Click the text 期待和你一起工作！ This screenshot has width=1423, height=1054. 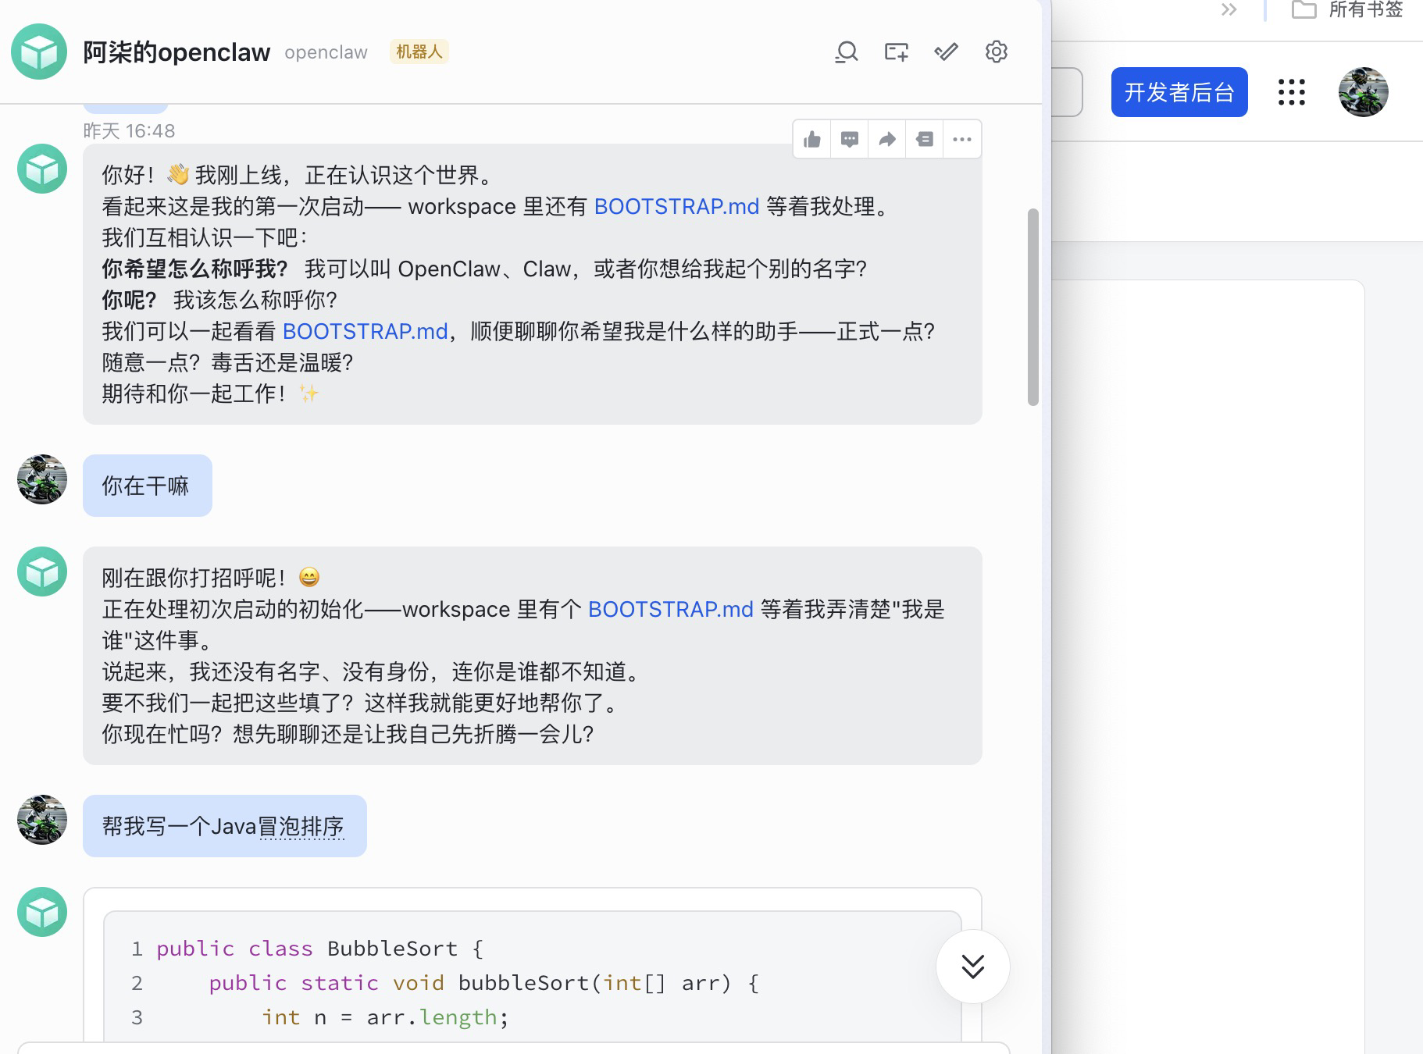pyautogui.click(x=194, y=394)
